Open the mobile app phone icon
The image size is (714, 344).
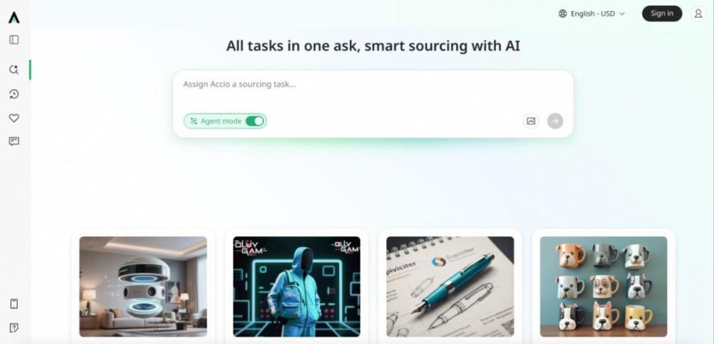14,304
